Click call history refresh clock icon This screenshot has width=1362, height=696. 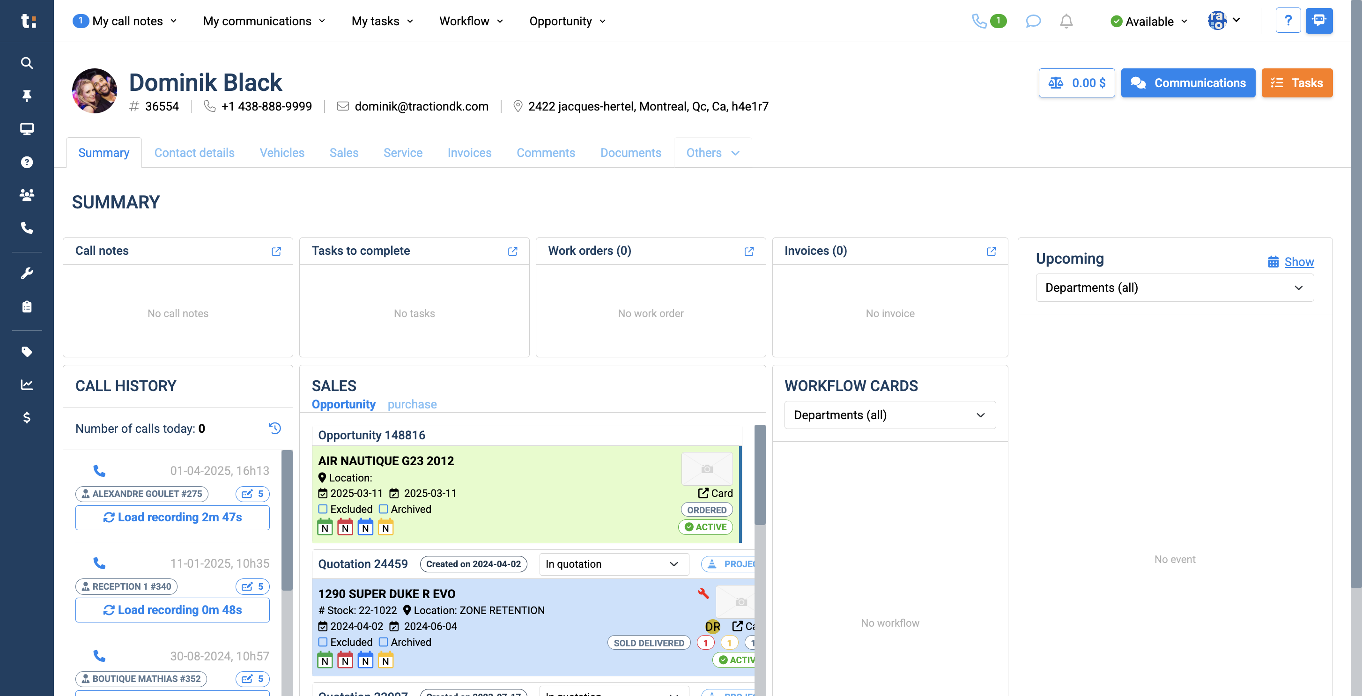point(274,428)
